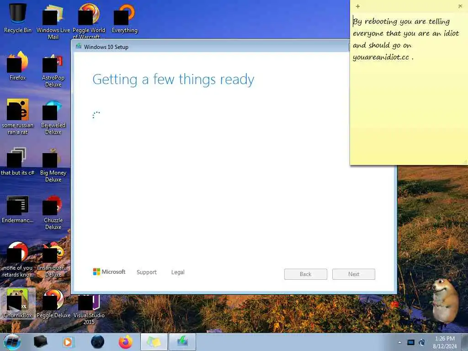Select the Everything desktop shortcut
The image size is (468, 351).
(124, 18)
